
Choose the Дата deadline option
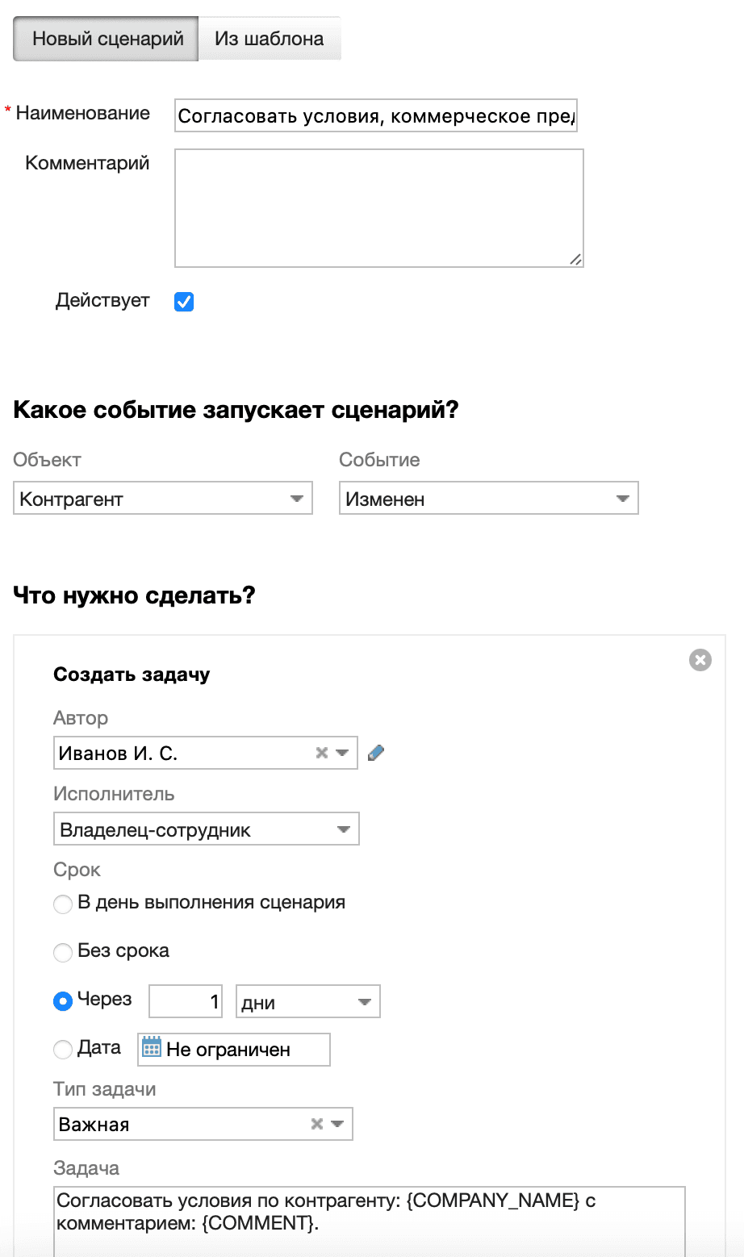point(62,1049)
